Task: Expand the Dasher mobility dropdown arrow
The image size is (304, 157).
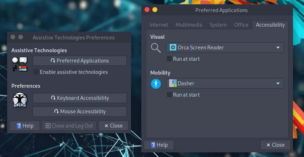Action: [x=278, y=83]
